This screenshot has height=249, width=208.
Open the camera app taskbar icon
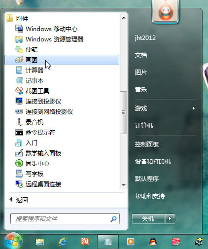point(199,242)
